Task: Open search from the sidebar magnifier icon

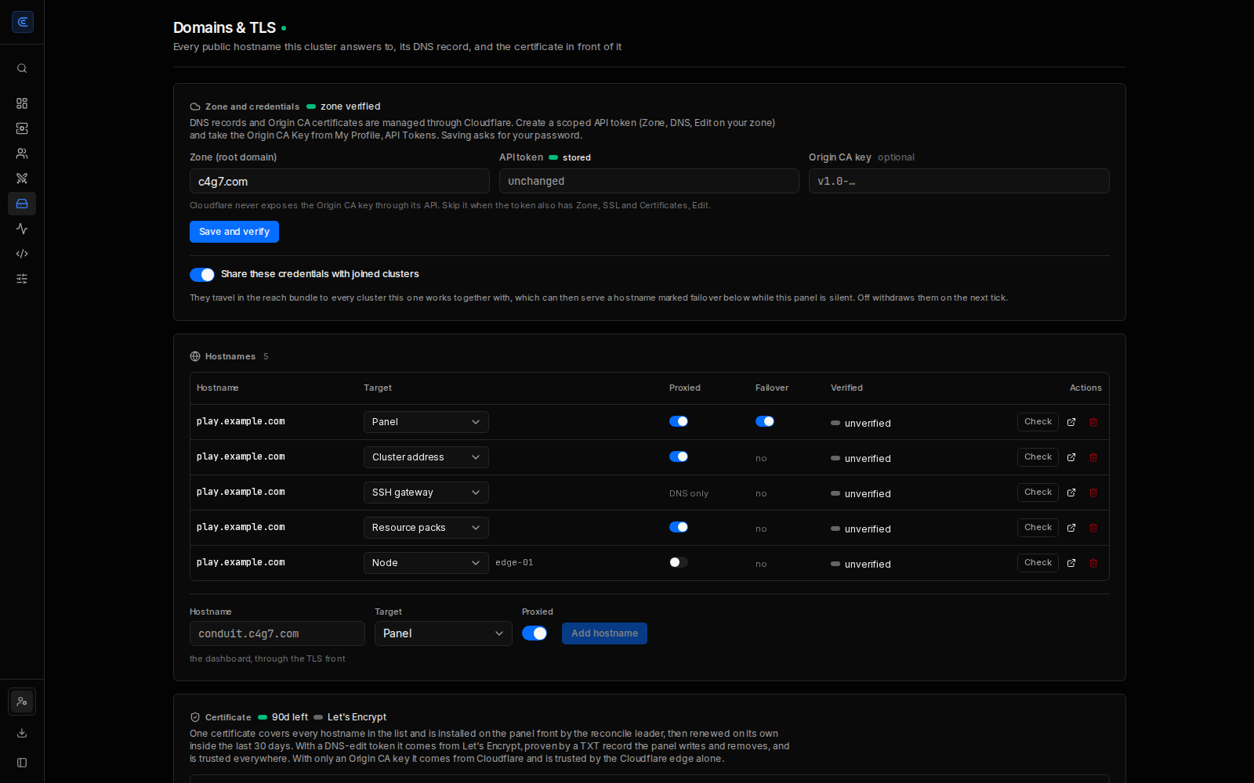Action: (22, 68)
